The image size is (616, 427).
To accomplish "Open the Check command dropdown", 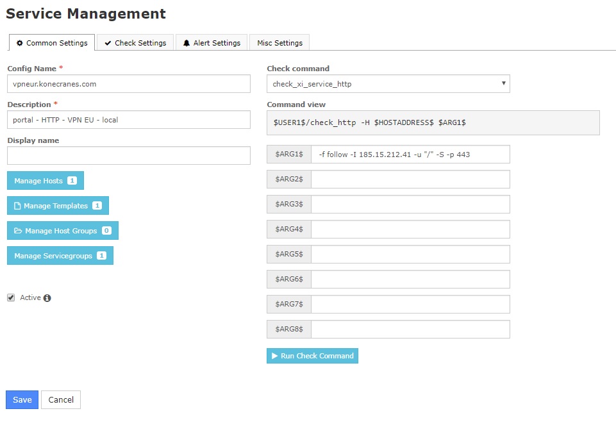I will (388, 84).
